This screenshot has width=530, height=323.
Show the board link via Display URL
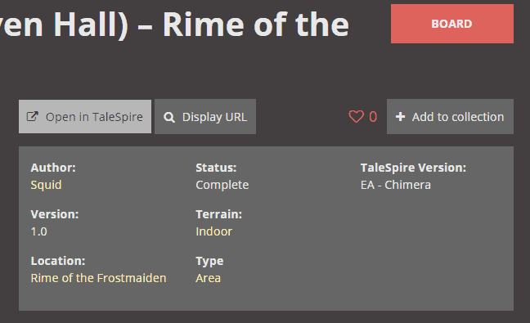[205, 117]
